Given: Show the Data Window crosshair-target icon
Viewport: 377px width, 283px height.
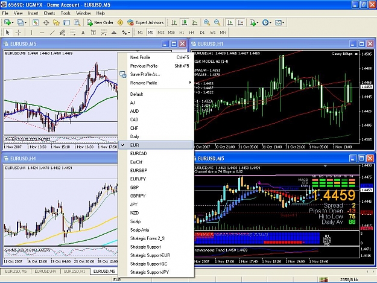Looking at the screenshot, I should point(46,22).
